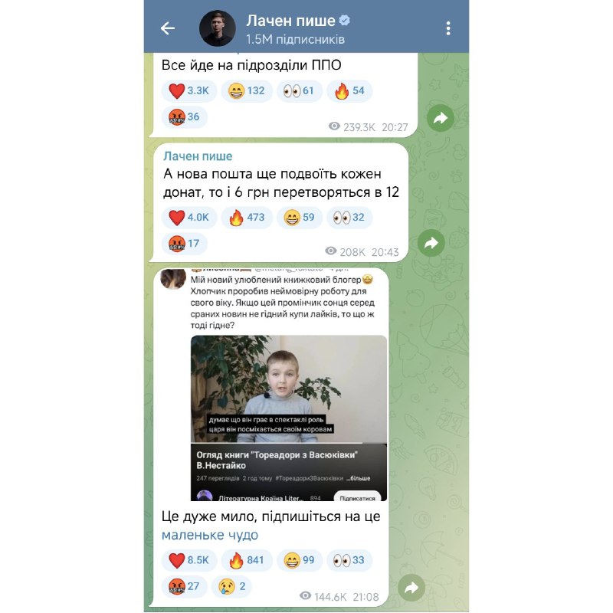
Task: Forward the book blogger post
Action: click(x=411, y=587)
